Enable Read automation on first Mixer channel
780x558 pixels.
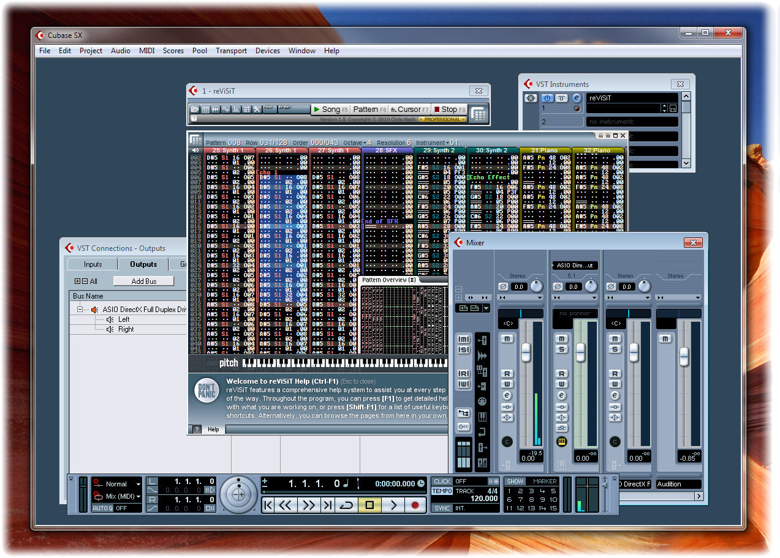(507, 373)
